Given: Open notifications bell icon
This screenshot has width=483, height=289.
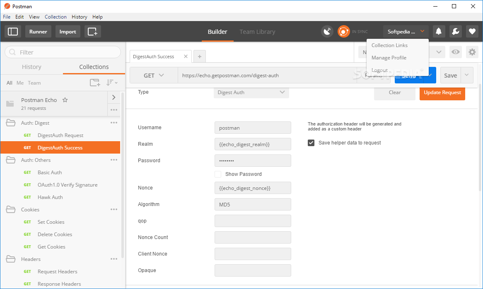Looking at the screenshot, I should tap(439, 31).
